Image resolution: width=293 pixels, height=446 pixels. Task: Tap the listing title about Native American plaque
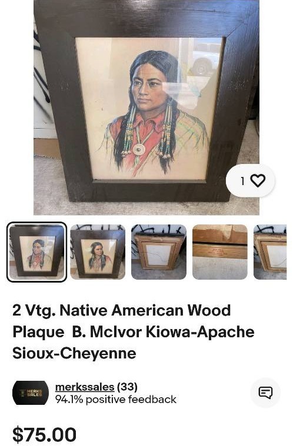(133, 331)
